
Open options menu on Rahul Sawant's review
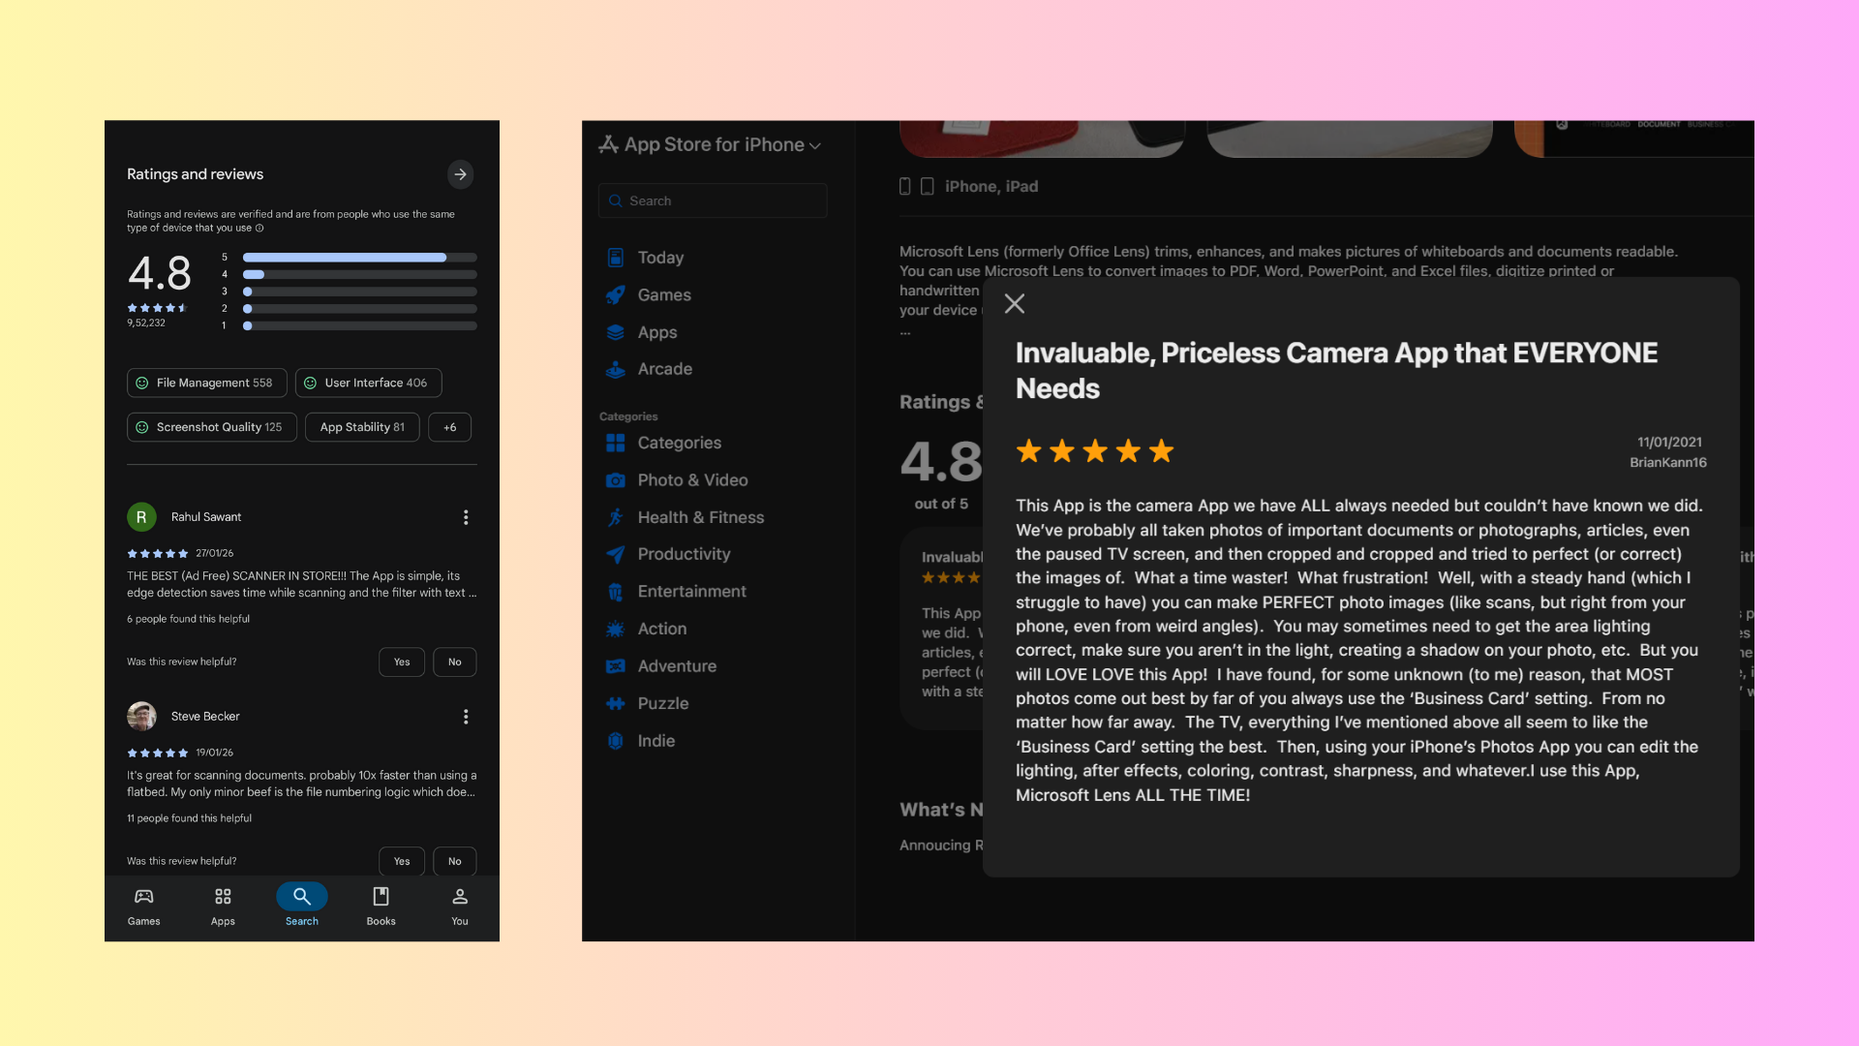tap(466, 517)
